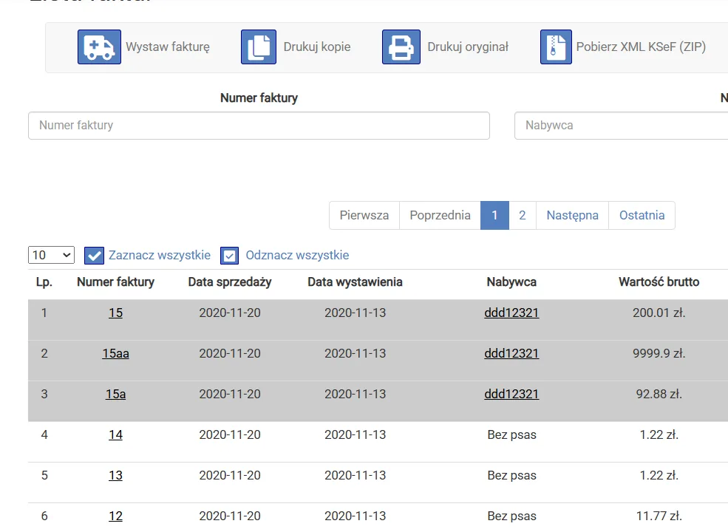
Task: Select page 1 in pagination
Action: [x=494, y=216]
